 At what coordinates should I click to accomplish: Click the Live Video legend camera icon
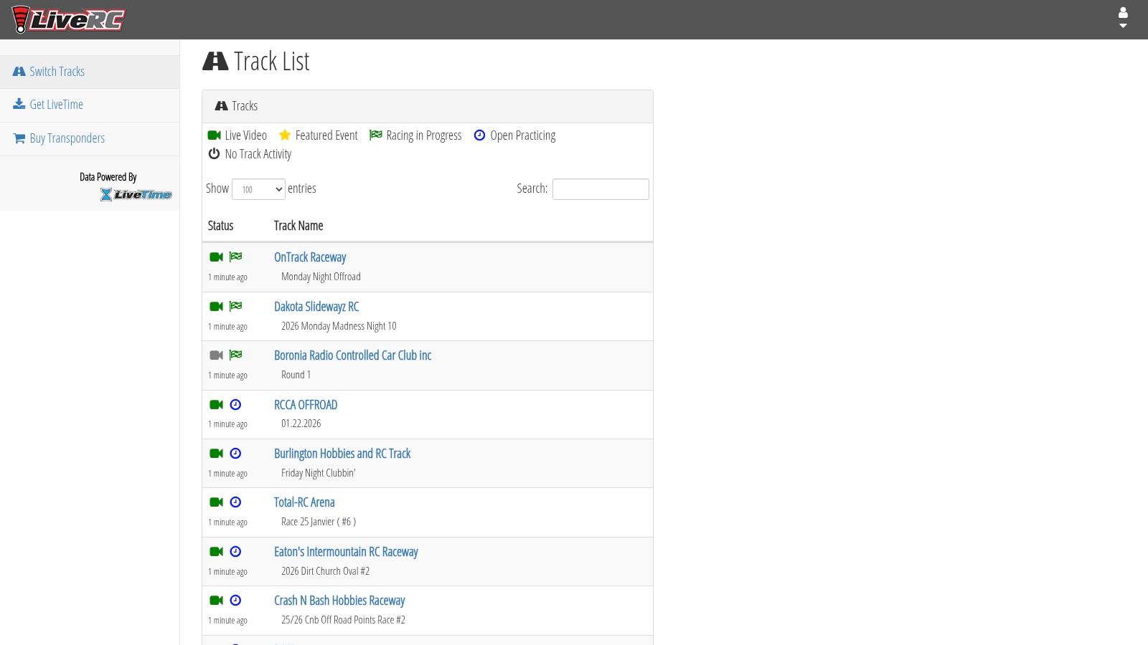(214, 135)
